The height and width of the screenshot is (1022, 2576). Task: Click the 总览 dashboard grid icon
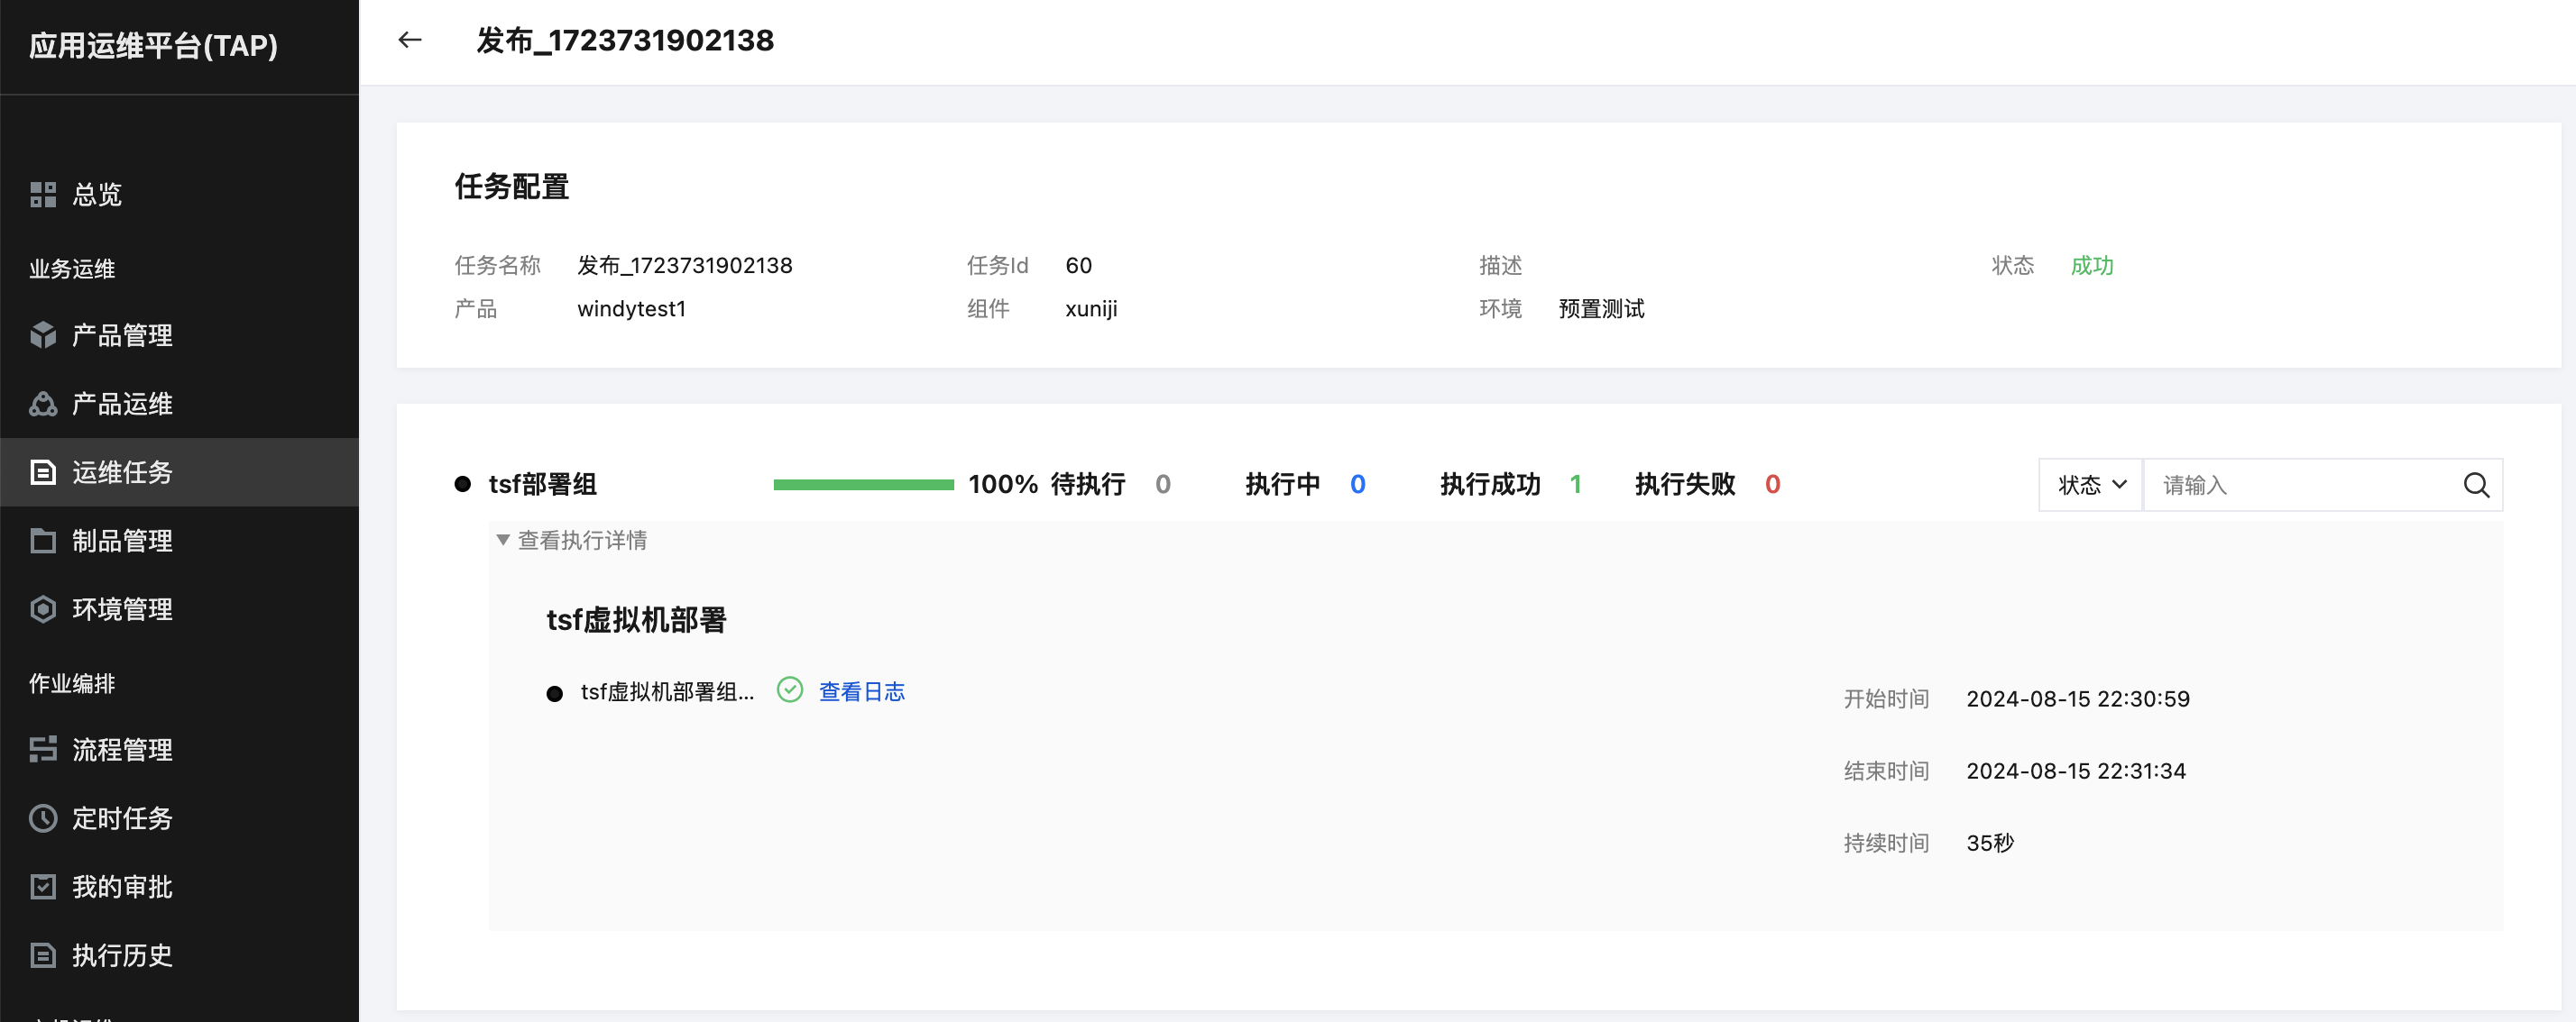pos(43,194)
